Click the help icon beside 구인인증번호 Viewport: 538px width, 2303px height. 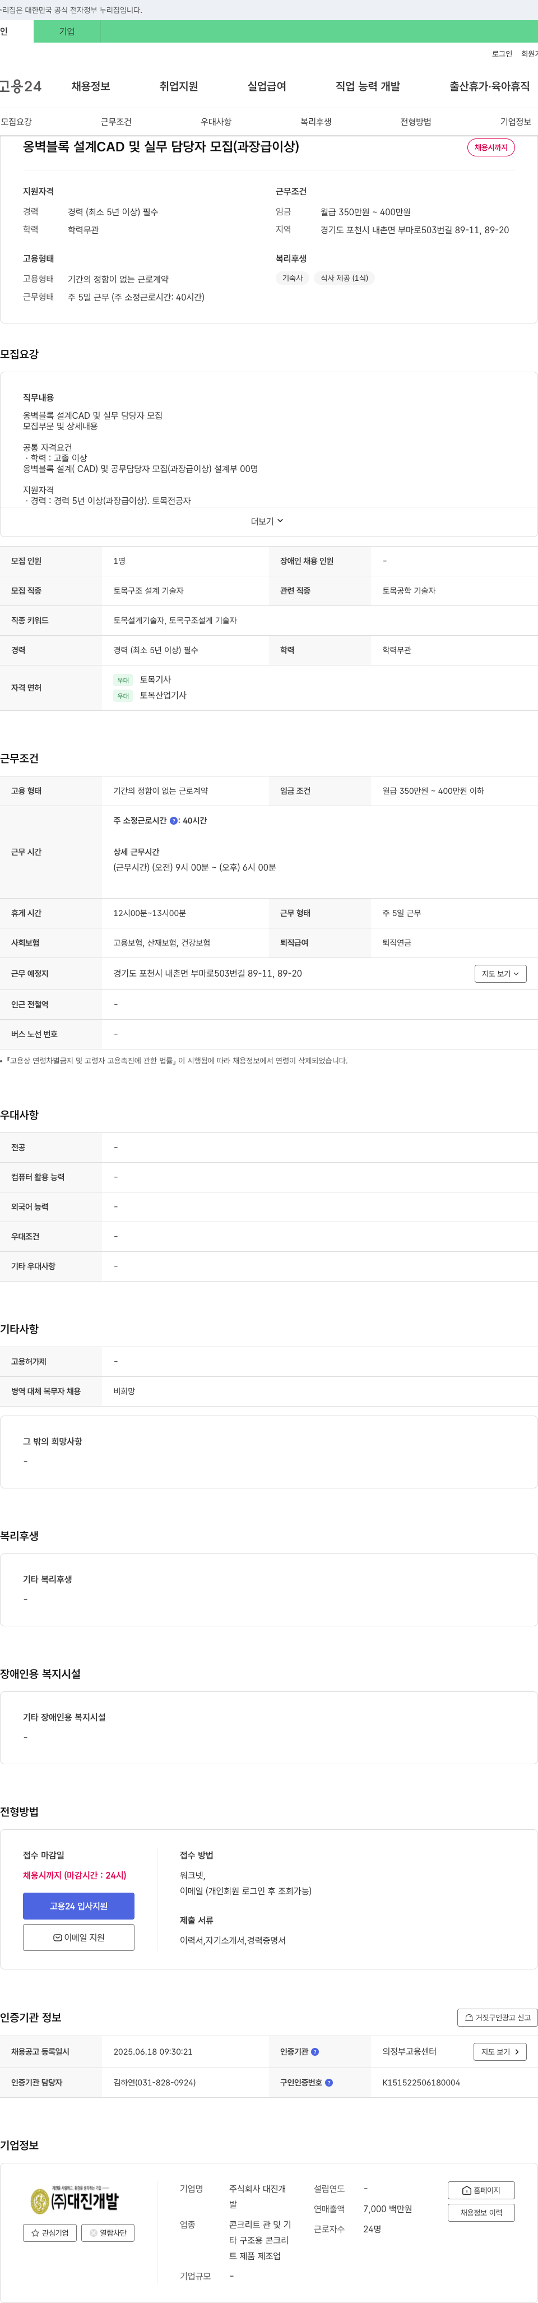pyautogui.click(x=329, y=2082)
